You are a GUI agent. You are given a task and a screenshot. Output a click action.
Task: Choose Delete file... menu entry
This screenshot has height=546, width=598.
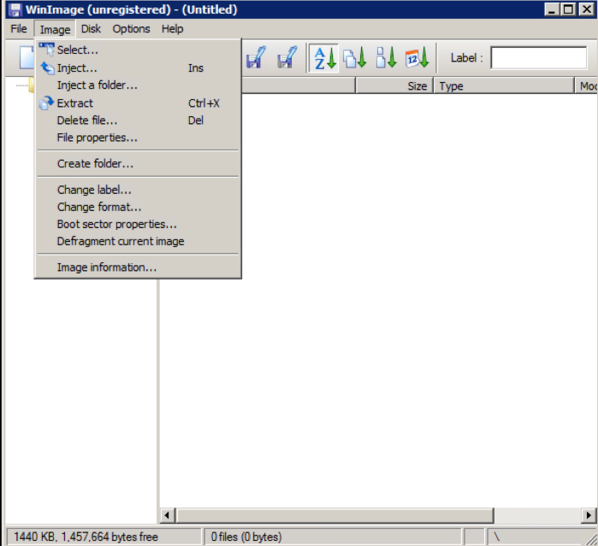pos(138,120)
